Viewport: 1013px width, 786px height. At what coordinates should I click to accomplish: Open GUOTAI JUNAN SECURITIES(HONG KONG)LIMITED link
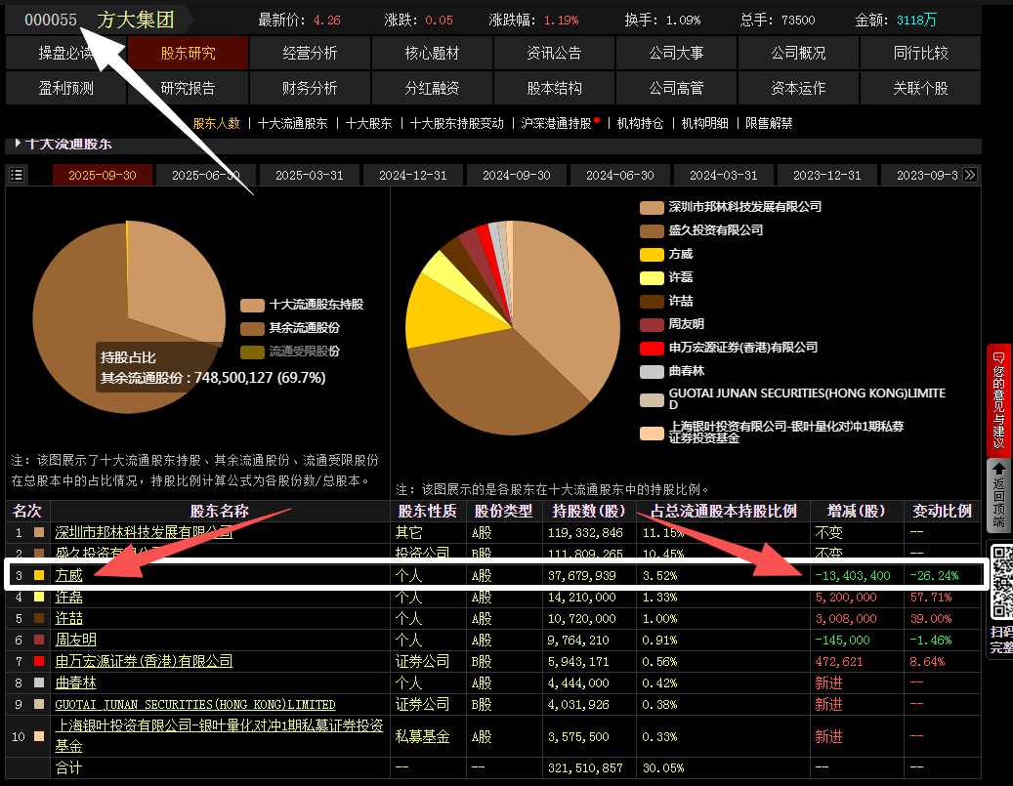point(195,705)
